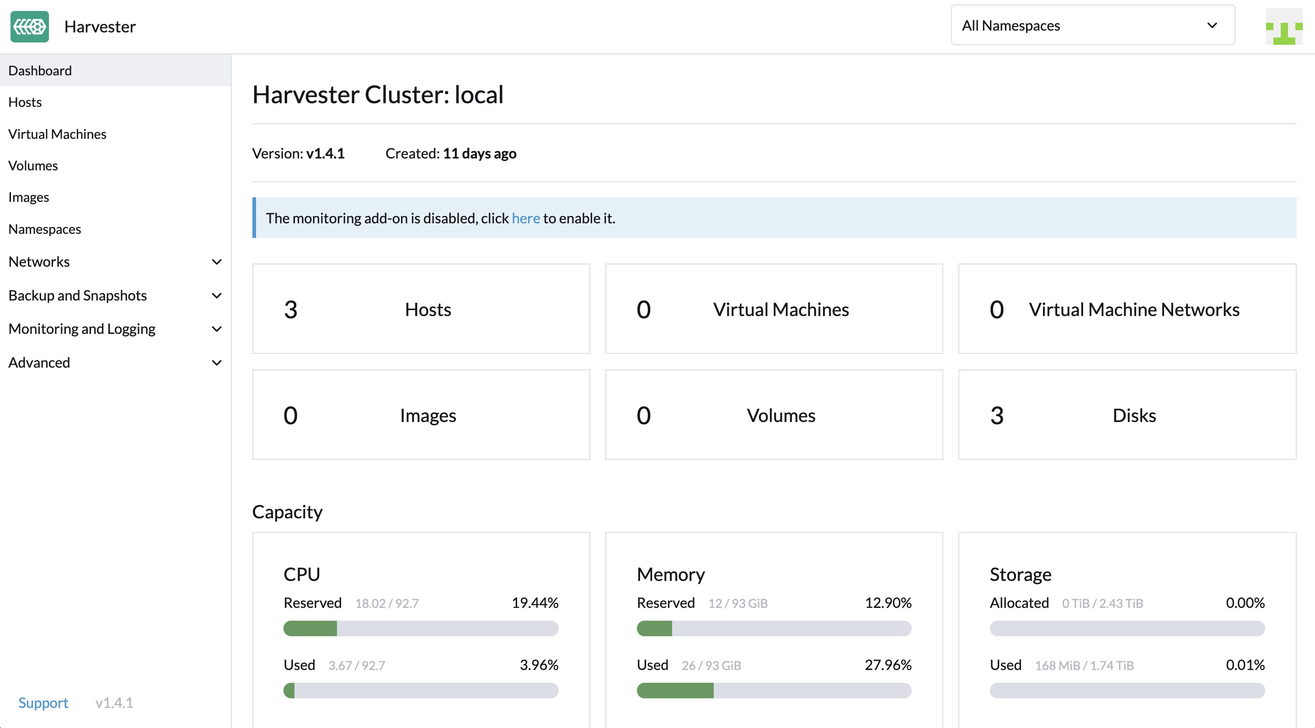The height and width of the screenshot is (728, 1315).
Task: Click the 12.90% memory reserved value
Action: (888, 603)
